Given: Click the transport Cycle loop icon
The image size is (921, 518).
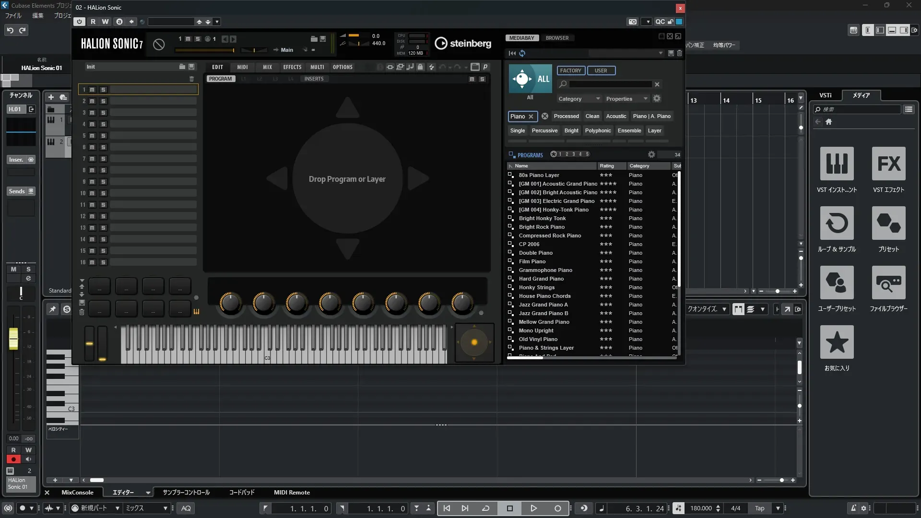Looking at the screenshot, I should click(485, 508).
